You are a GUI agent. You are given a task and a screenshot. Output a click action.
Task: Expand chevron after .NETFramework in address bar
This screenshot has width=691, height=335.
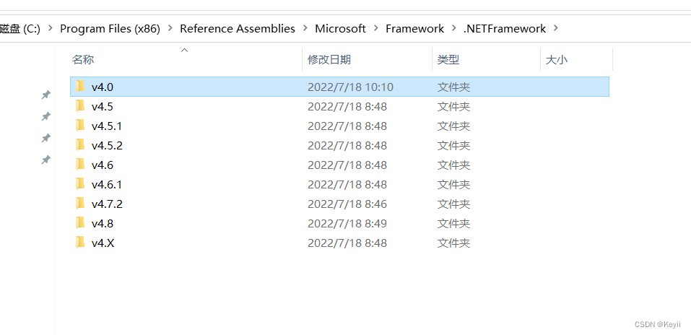(555, 29)
